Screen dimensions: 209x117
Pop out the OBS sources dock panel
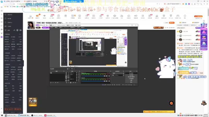[79, 71]
